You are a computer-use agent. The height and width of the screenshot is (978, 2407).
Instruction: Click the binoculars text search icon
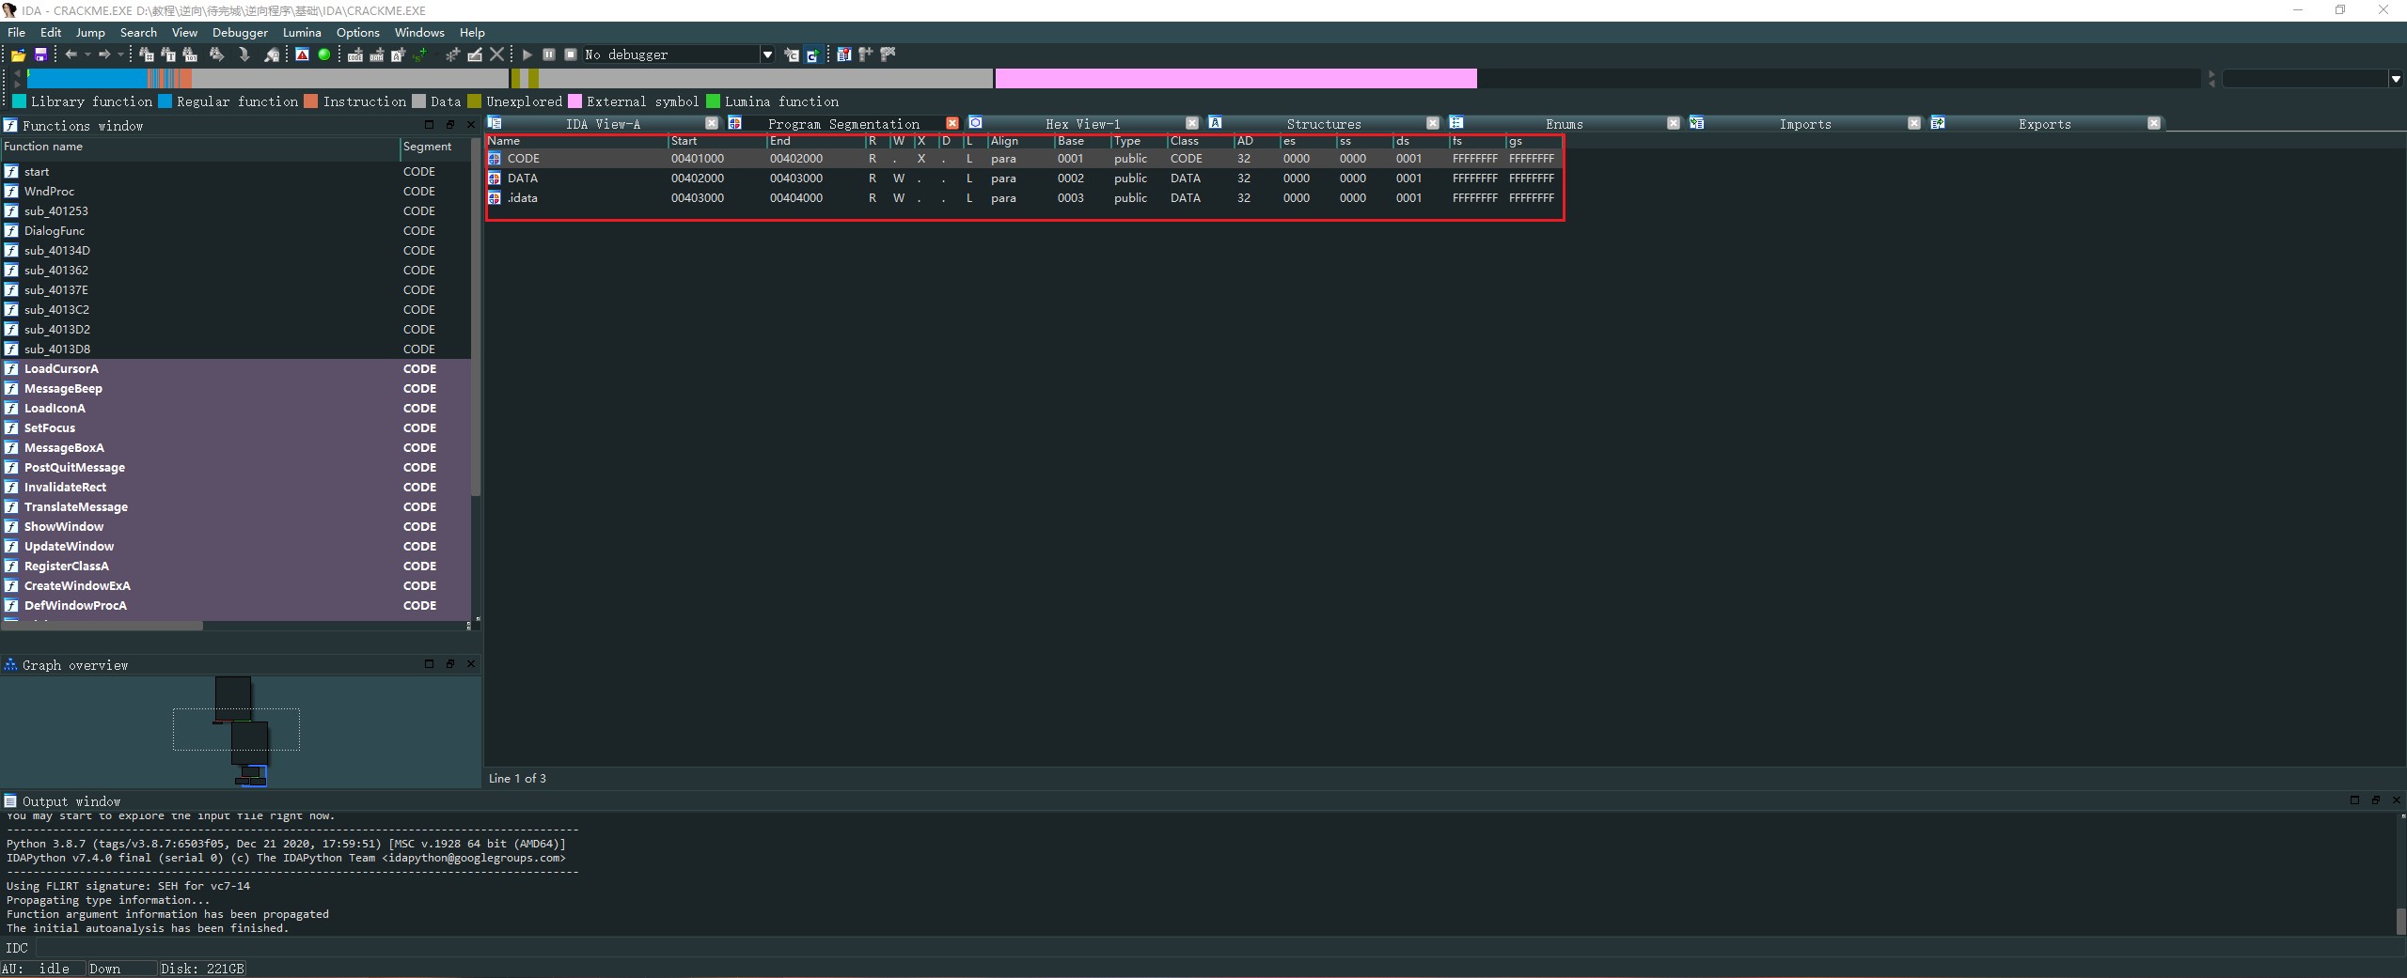(x=168, y=54)
